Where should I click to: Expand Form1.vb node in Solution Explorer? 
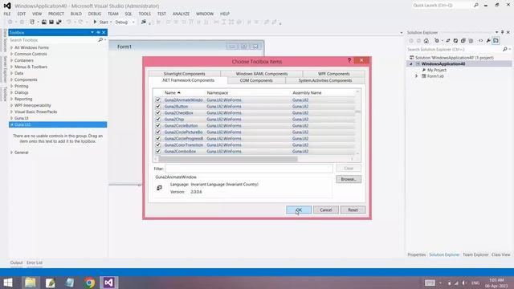pos(417,76)
